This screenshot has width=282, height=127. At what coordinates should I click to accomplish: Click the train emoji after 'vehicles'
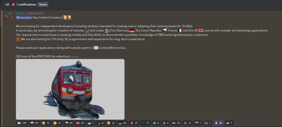pyautogui.click(x=87, y=30)
